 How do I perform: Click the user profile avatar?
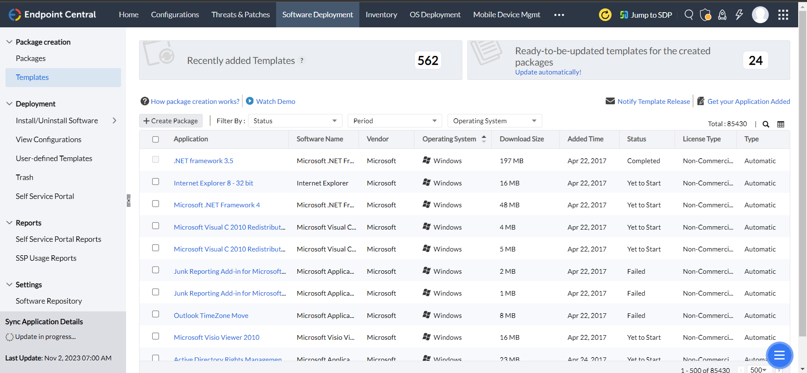pos(760,15)
